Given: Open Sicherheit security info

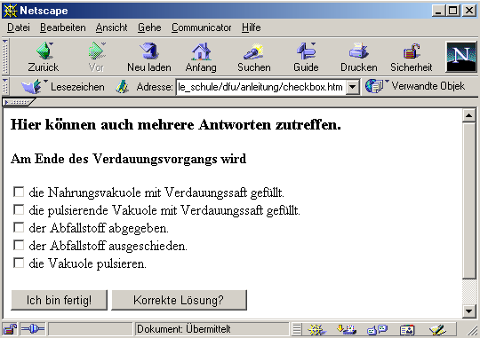Looking at the screenshot, I should pos(412,58).
